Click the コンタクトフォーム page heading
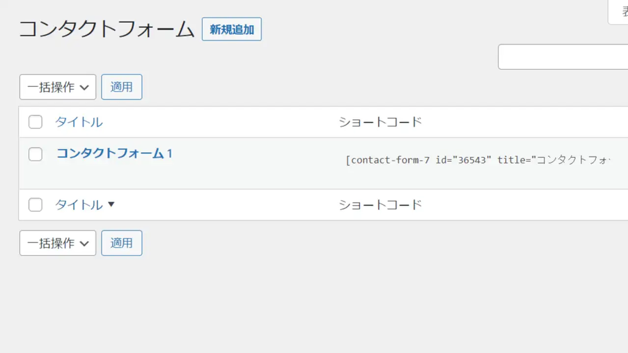This screenshot has height=353, width=628. (x=107, y=29)
